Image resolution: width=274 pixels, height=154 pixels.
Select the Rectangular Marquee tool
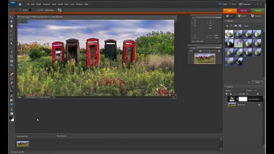12,35
